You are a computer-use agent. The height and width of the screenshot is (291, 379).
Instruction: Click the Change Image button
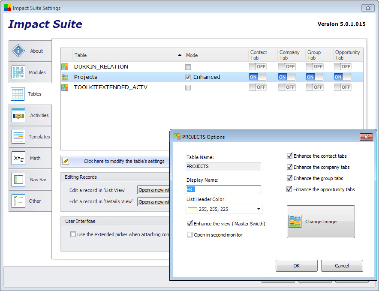(320, 222)
